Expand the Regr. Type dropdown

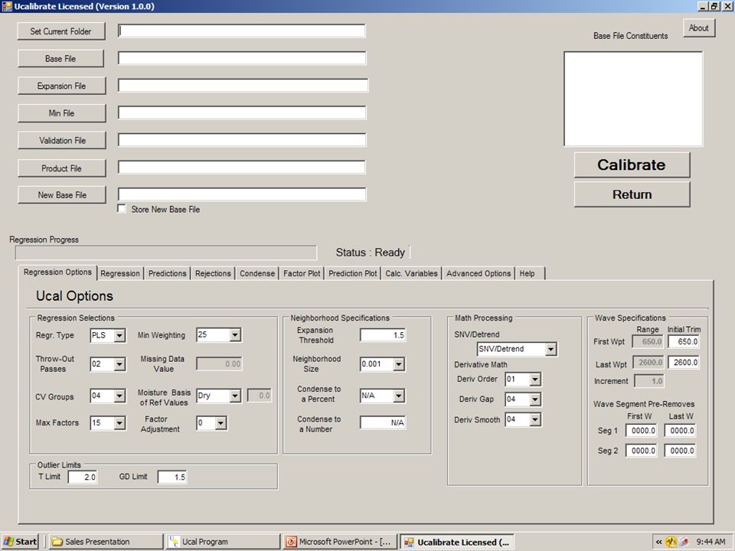coord(119,335)
